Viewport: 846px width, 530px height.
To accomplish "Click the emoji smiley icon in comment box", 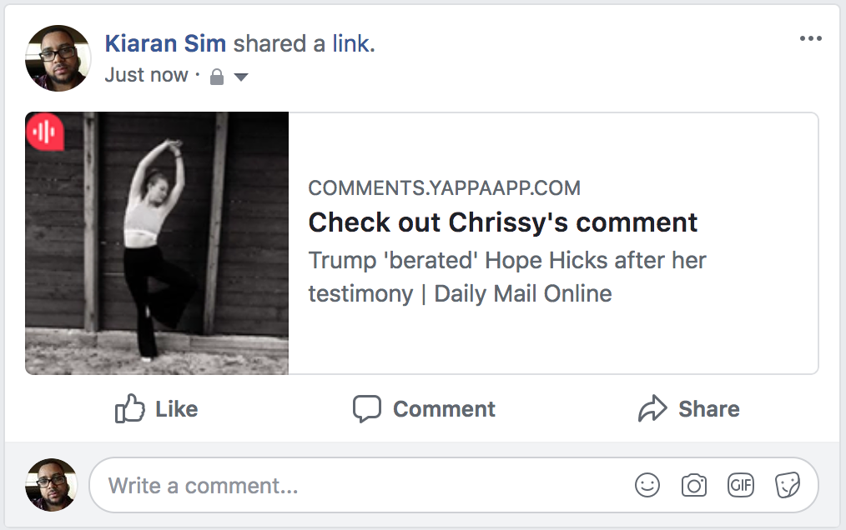I will [x=647, y=485].
